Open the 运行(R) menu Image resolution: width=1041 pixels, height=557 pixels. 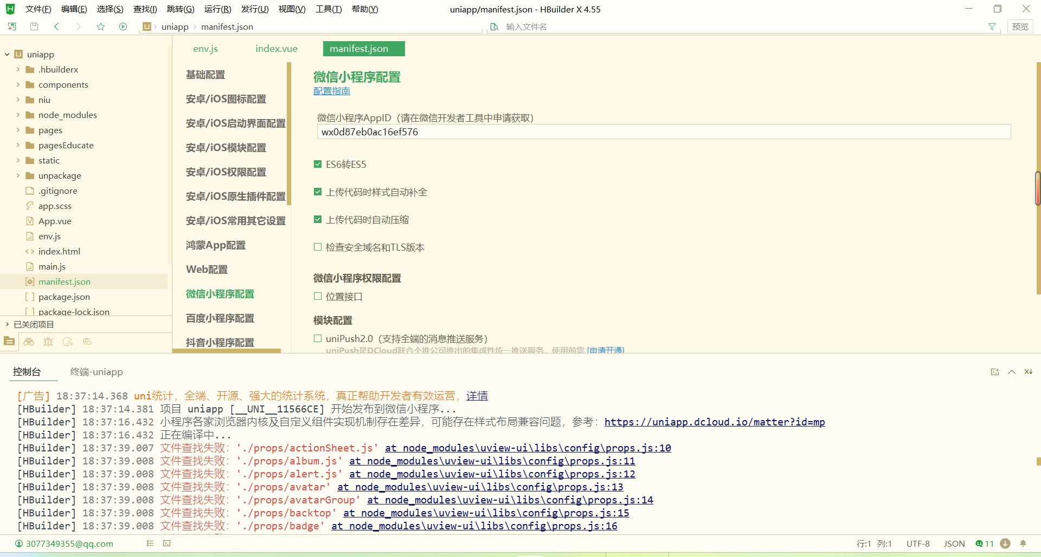pos(217,9)
